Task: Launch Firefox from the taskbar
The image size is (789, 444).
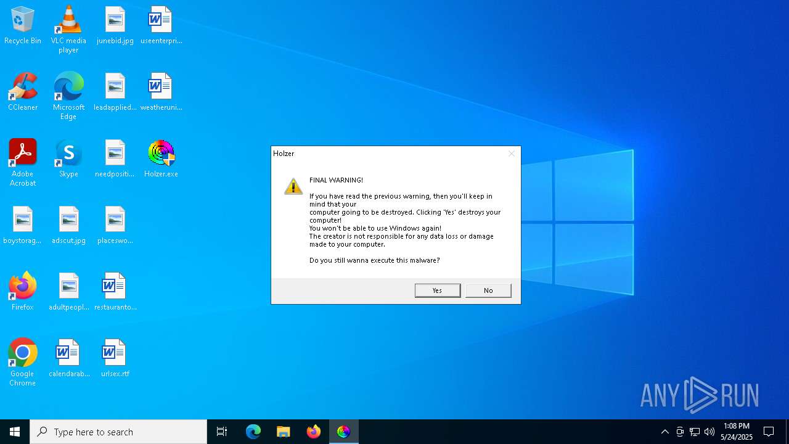Action: (314, 432)
